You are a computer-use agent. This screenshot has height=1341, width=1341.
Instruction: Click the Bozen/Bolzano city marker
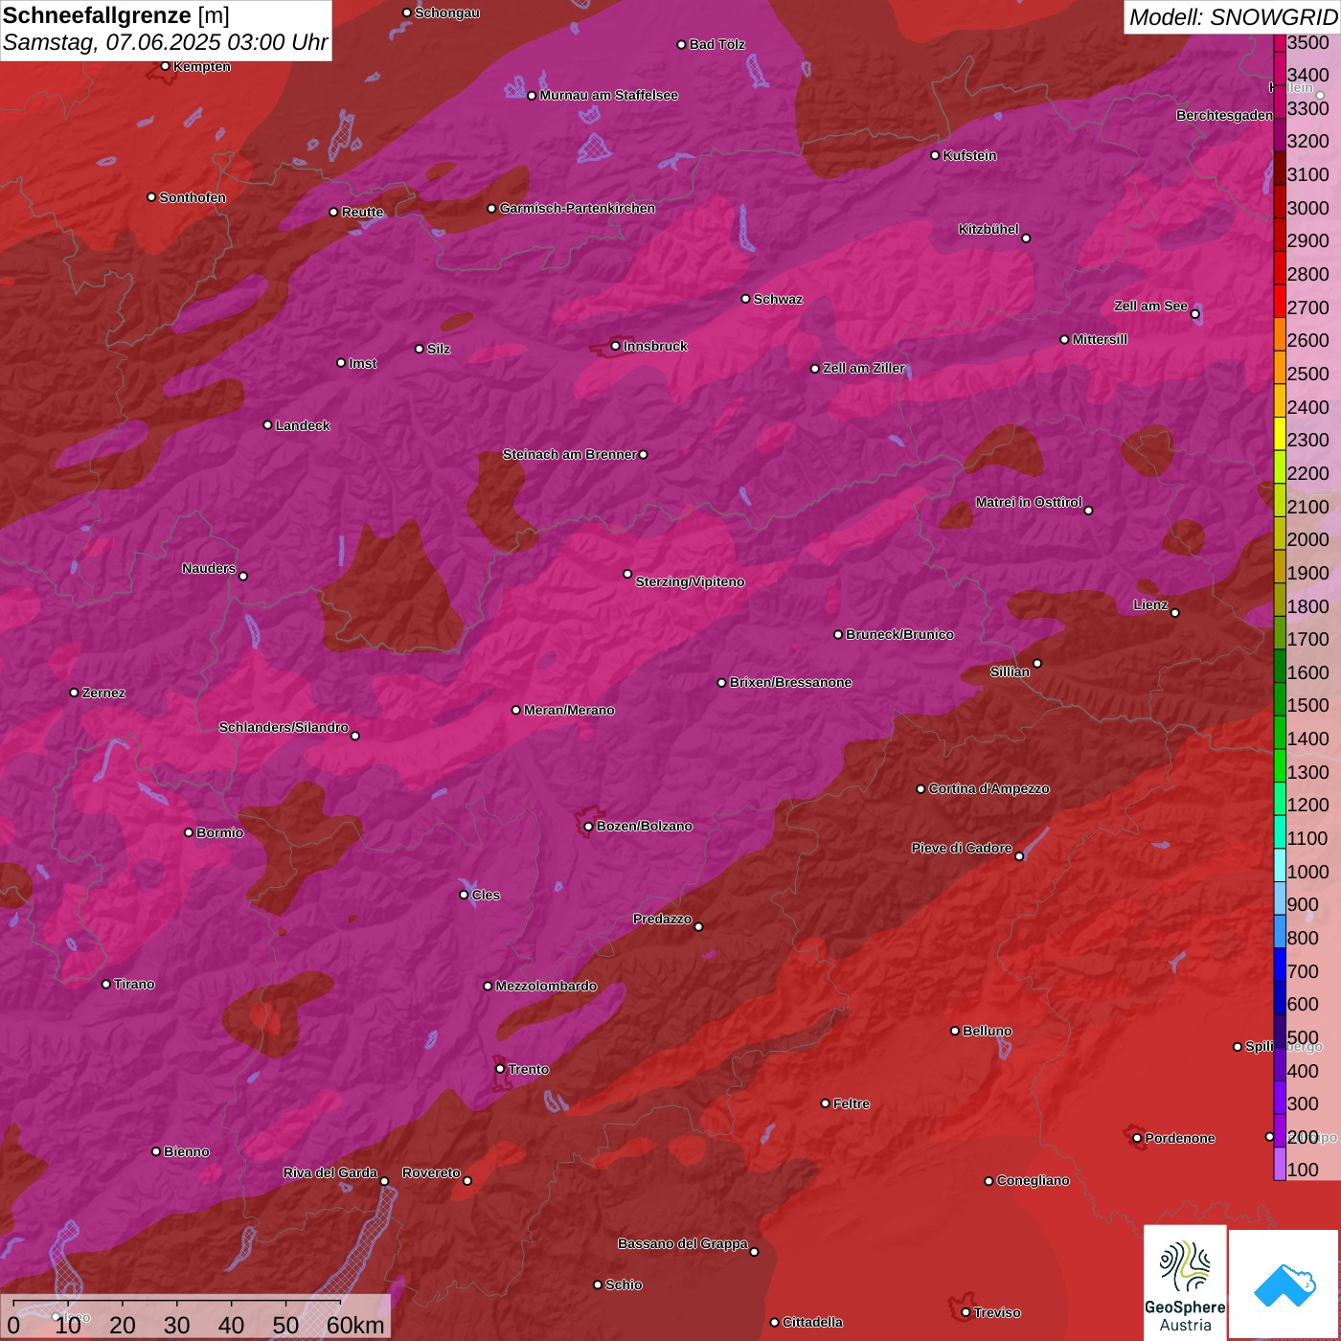(588, 826)
